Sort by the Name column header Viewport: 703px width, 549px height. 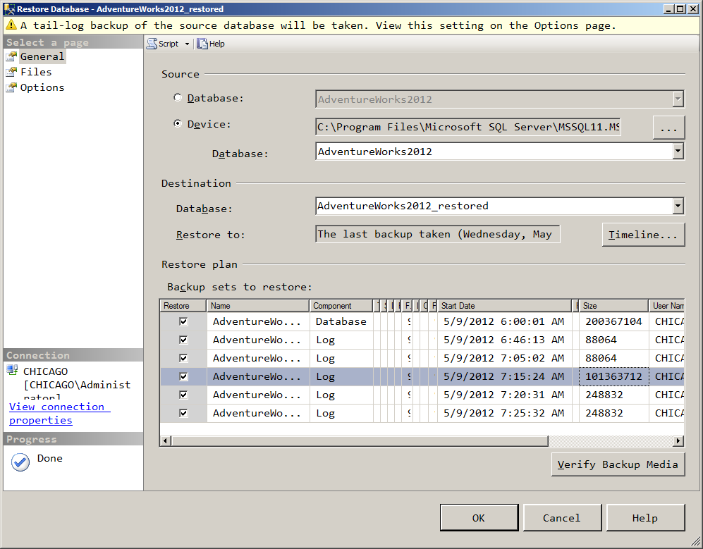coord(258,306)
